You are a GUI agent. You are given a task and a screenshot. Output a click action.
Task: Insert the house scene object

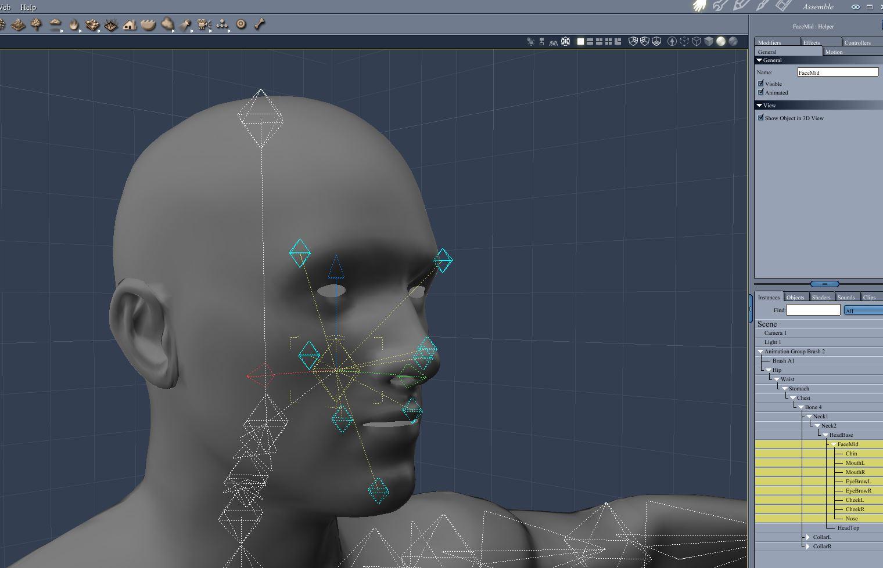pos(130,24)
